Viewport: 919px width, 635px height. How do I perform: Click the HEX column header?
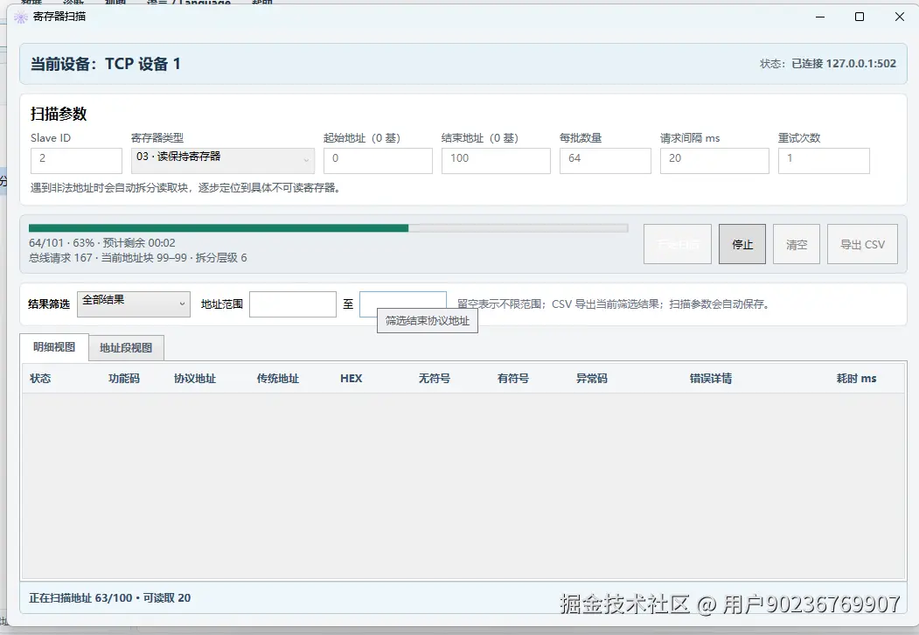[x=351, y=378]
